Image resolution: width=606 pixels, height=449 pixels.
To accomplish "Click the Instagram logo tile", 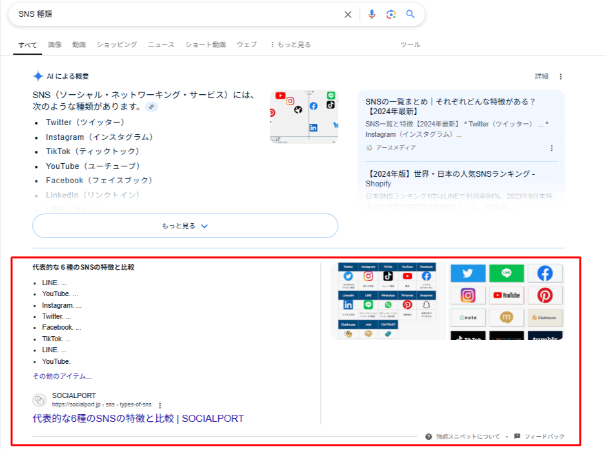I will (x=468, y=295).
